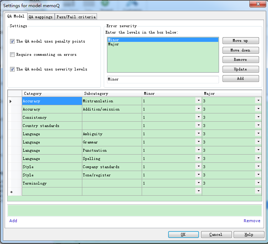The image size is (268, 244).
Task: Select the 'Country standards' category cell
Action: 52,126
